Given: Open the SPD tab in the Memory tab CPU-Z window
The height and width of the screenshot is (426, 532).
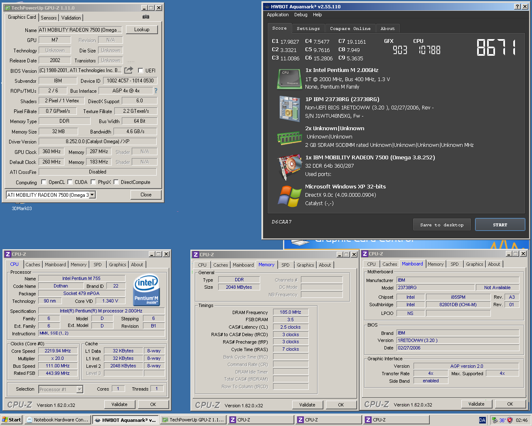Looking at the screenshot, I should (286, 265).
